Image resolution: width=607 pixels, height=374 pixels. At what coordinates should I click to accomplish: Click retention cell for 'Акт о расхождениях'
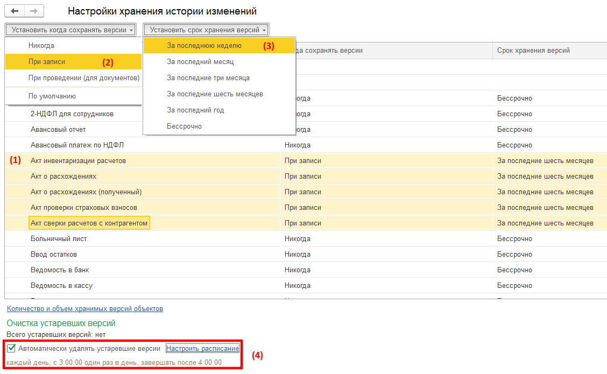click(x=545, y=177)
